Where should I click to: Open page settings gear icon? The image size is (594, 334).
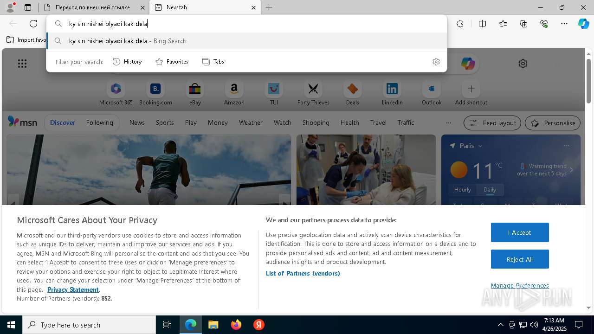(x=523, y=64)
